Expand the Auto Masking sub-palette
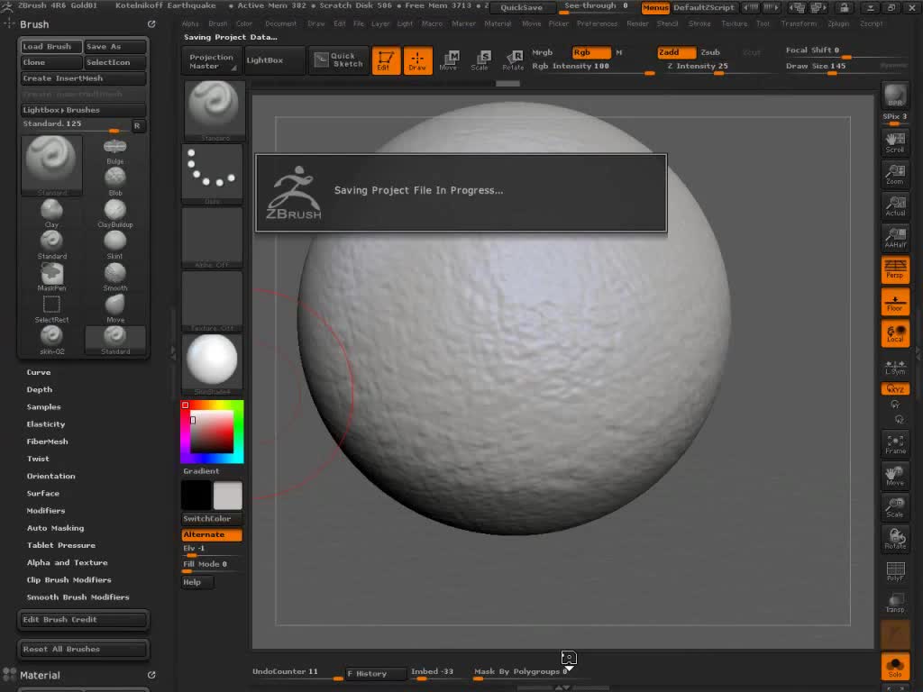Viewport: 923px width, 692px height. pyautogui.click(x=55, y=528)
